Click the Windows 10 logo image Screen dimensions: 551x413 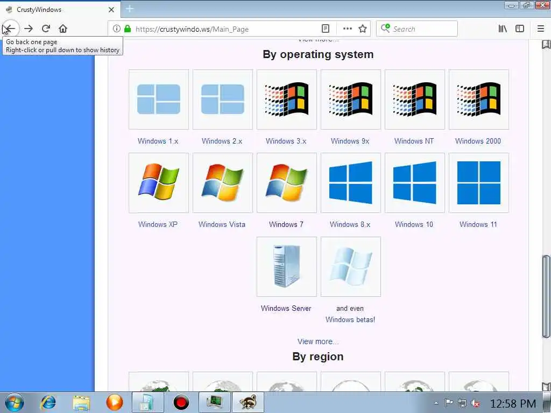point(415,183)
